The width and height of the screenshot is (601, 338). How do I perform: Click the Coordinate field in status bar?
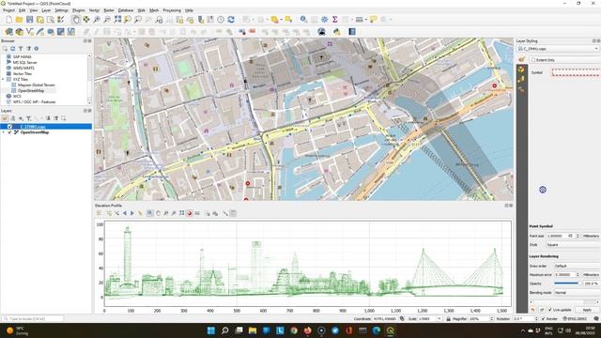coord(385,319)
